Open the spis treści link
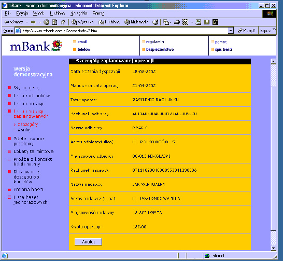 point(223,49)
